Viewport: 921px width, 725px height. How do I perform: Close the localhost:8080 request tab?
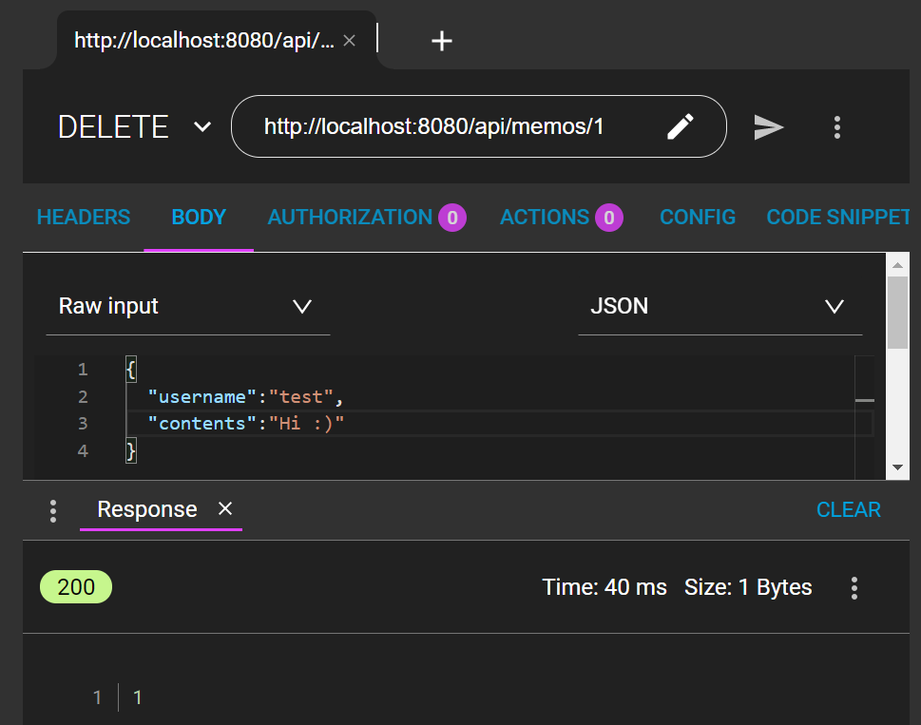(x=349, y=41)
